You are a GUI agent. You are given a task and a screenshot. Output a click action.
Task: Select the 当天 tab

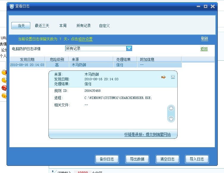(x=21, y=26)
